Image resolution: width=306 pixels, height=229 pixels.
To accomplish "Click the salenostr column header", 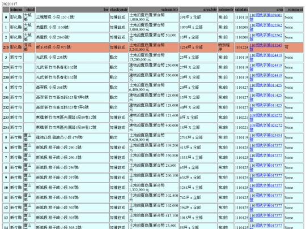I will click(x=226, y=10).
